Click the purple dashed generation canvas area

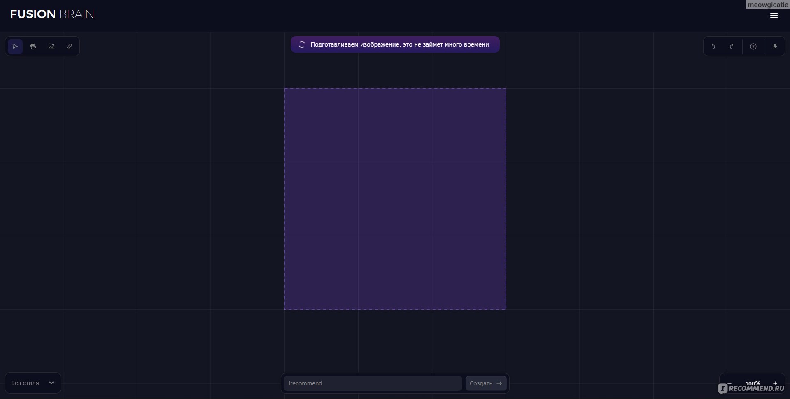tap(395, 199)
